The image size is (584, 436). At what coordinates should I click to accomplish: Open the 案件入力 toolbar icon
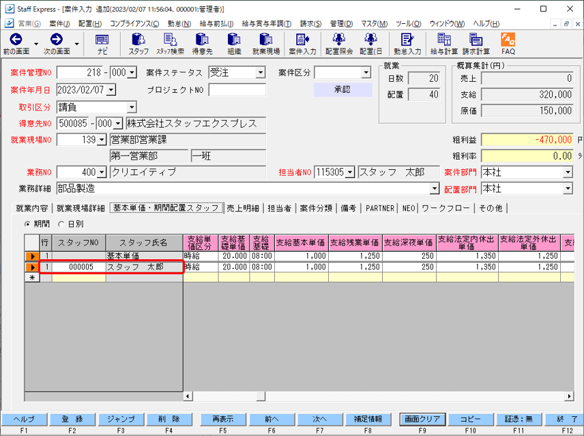302,39
